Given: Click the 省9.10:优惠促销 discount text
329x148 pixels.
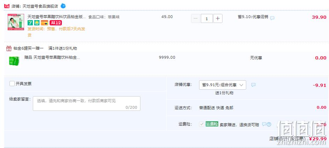Looking at the screenshot, I should 253,17.
